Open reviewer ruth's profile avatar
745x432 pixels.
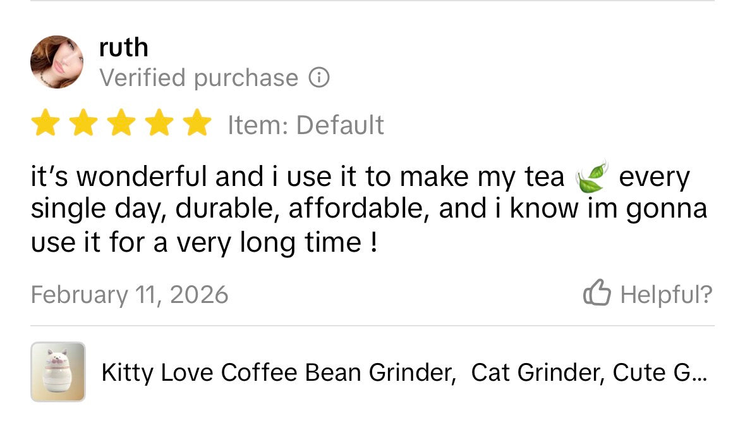click(x=57, y=62)
